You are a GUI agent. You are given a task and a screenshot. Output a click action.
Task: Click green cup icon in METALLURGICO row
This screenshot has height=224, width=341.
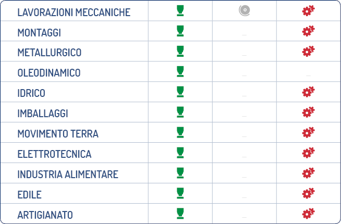(x=180, y=51)
